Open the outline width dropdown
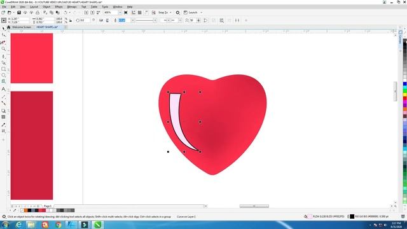This screenshot has width=407, height=229. [133, 20]
